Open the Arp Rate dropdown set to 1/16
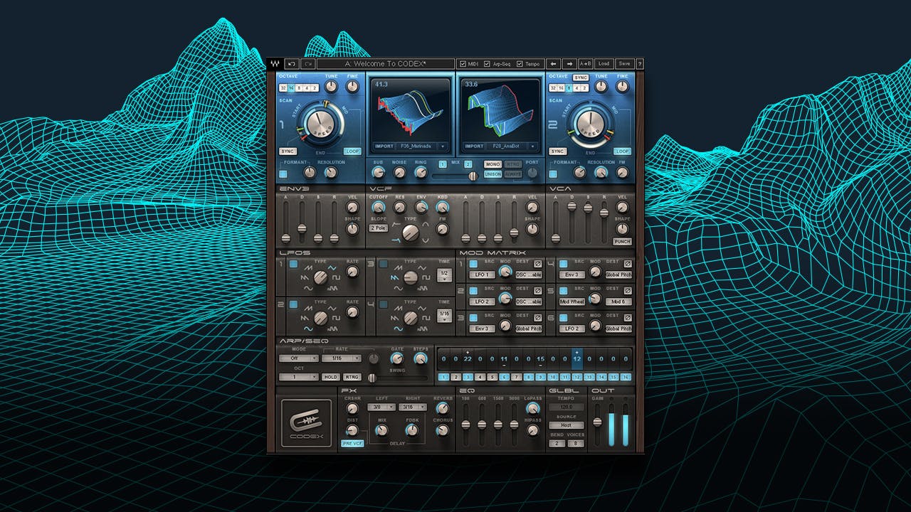This screenshot has height=512, width=911. (x=341, y=358)
